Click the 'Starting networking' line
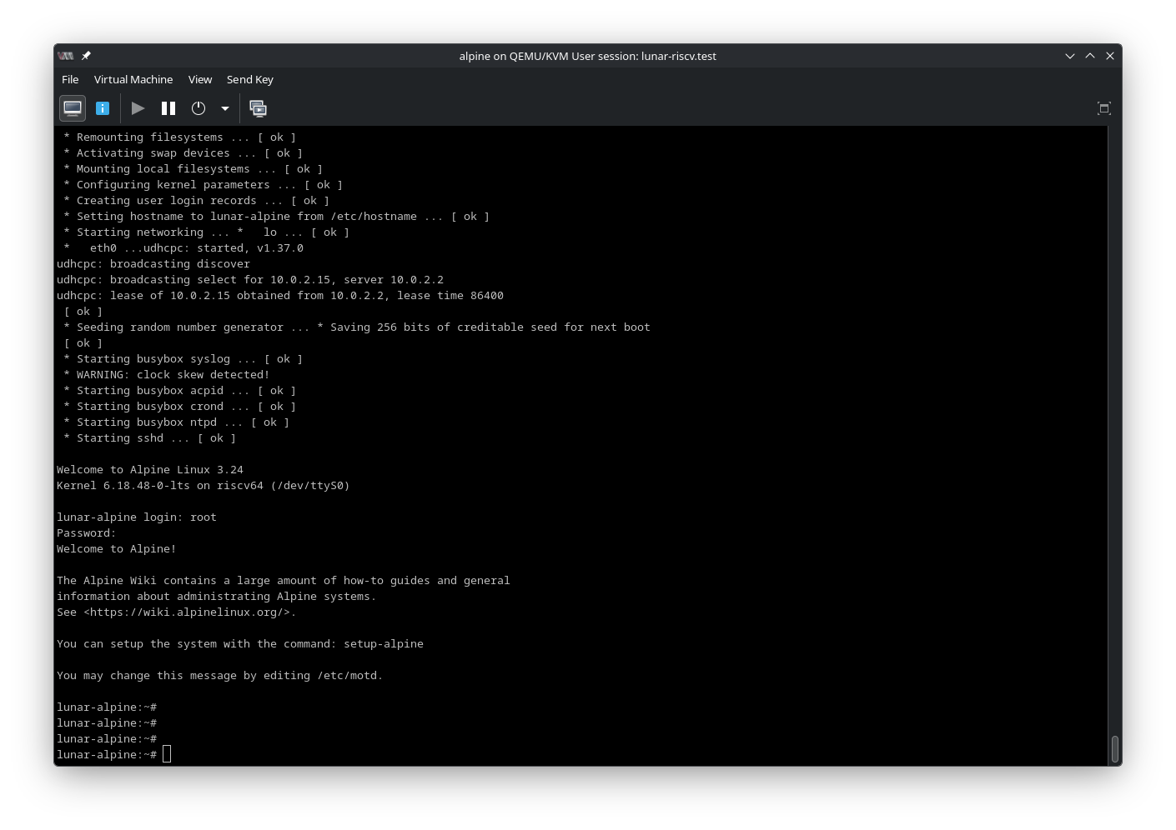1176x830 pixels. click(x=207, y=232)
